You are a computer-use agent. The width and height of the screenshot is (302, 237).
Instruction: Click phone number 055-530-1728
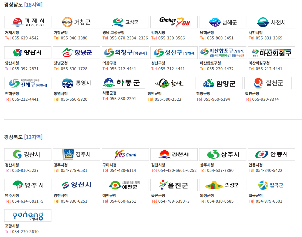click(x=74, y=69)
